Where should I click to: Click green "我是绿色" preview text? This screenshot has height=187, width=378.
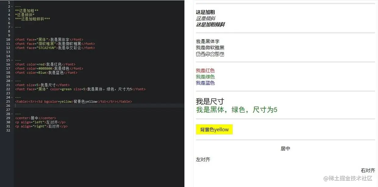(205, 77)
